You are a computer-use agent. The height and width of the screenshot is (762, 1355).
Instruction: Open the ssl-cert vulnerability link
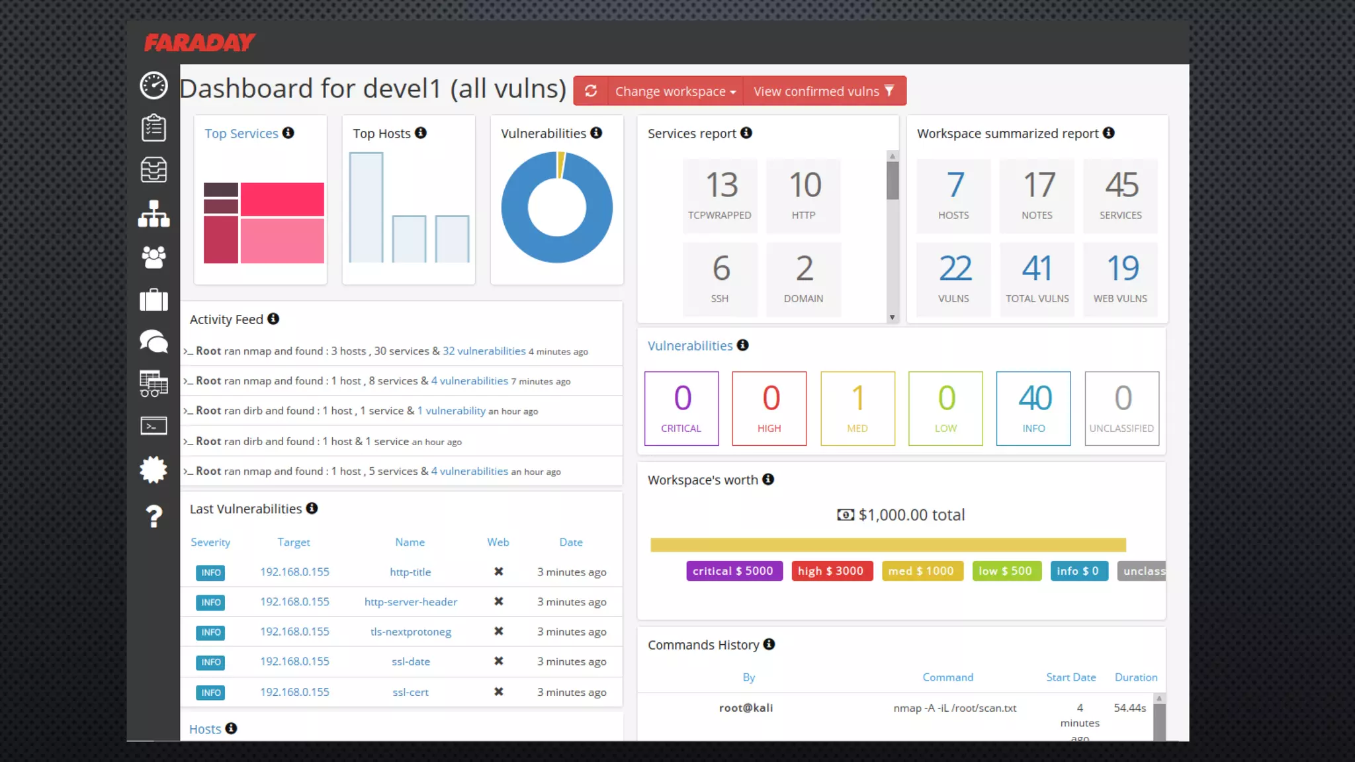pyautogui.click(x=410, y=693)
